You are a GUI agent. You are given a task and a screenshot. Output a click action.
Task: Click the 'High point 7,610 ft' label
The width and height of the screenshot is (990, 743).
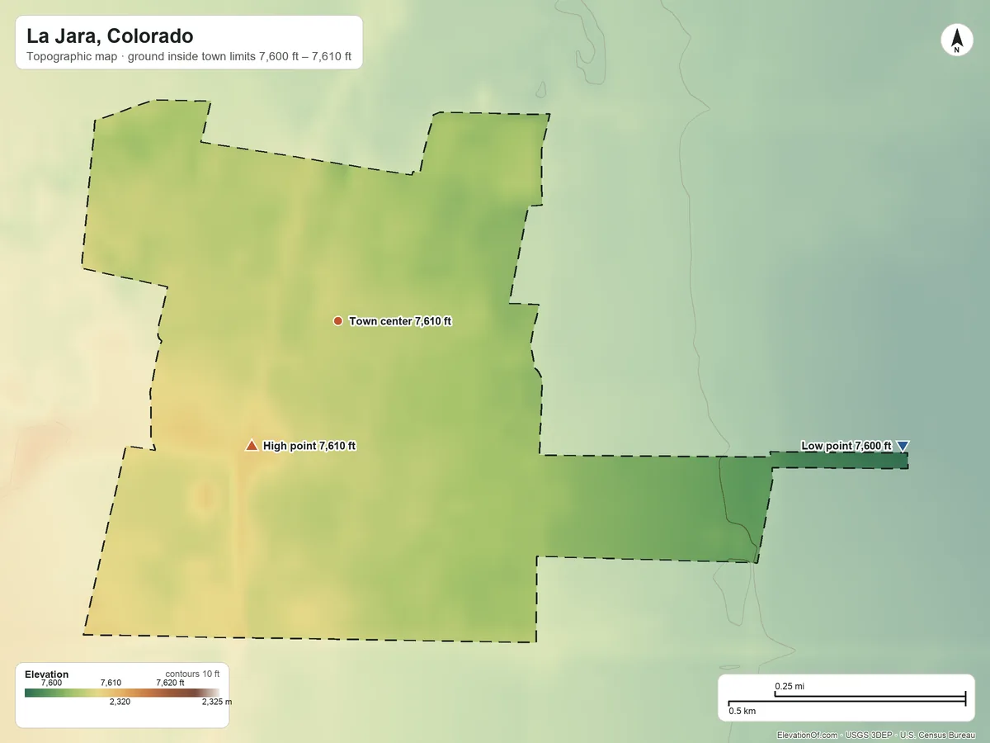click(x=309, y=446)
